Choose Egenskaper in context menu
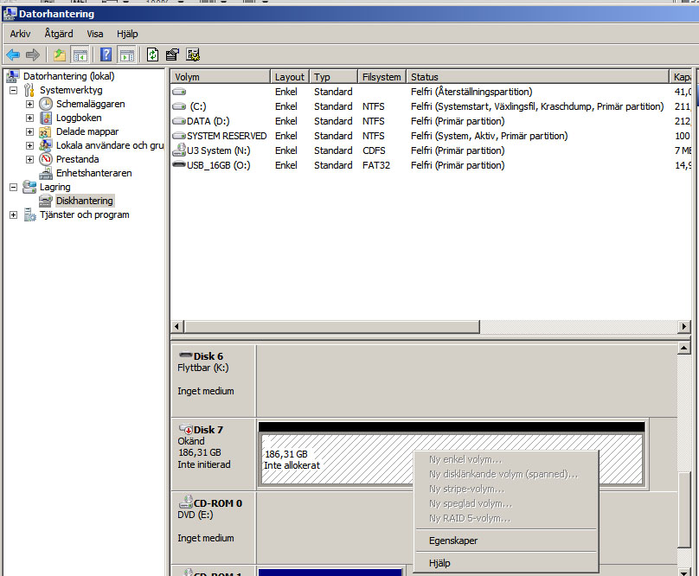 click(506, 541)
